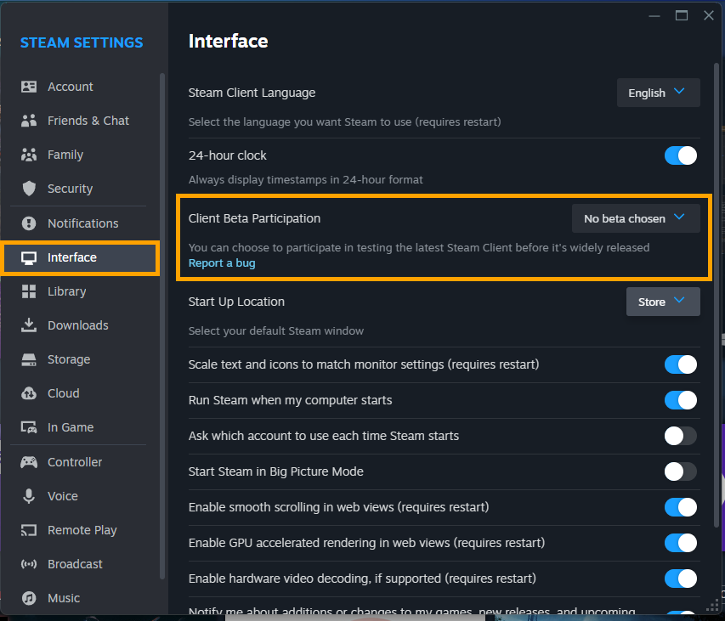Screen dimensions: 725x621
Task: Select Broadcast in the sidebar
Action: click(81, 564)
